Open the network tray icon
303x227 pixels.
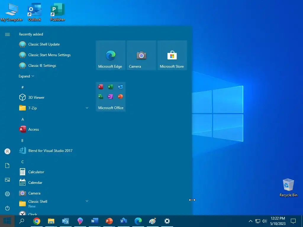258,221
